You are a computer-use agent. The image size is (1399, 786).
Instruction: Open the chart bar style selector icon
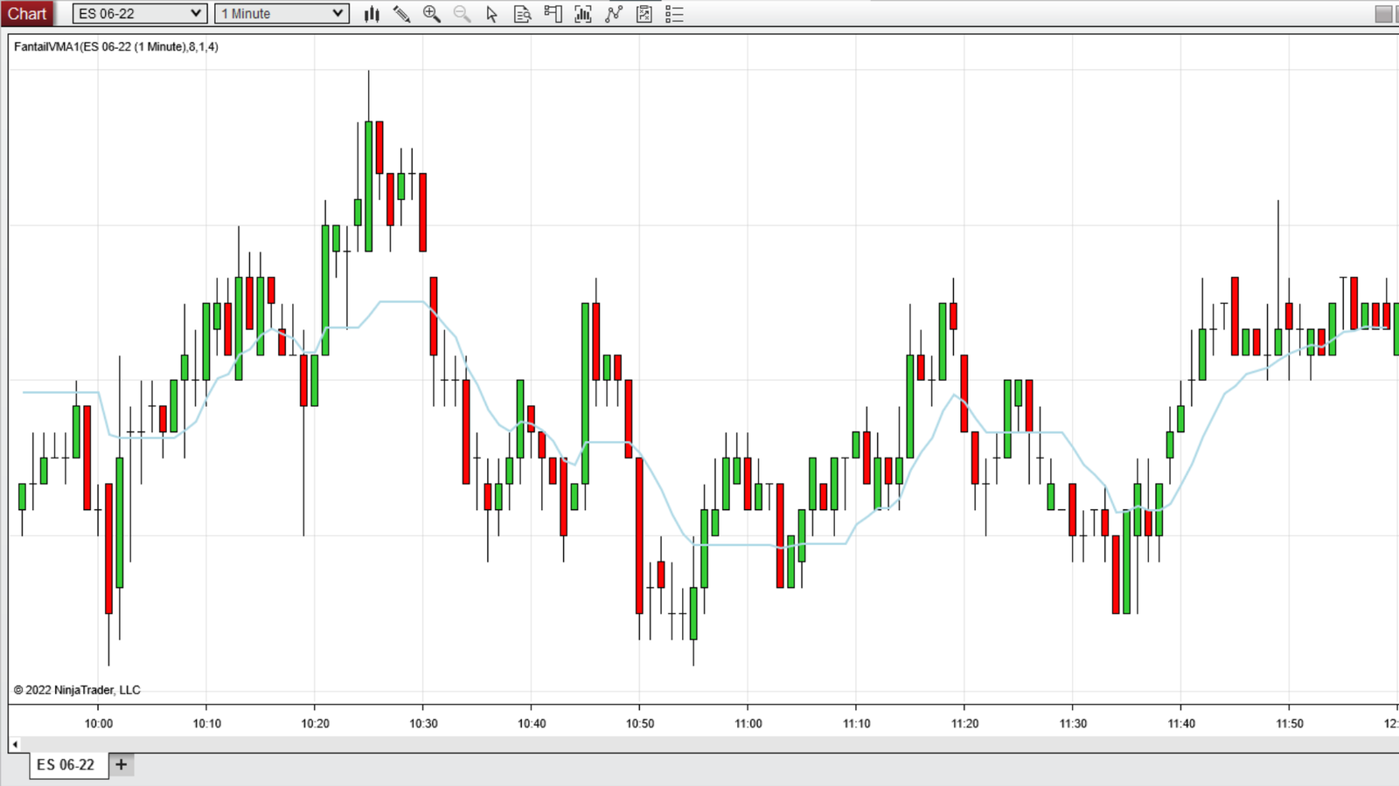(x=372, y=14)
